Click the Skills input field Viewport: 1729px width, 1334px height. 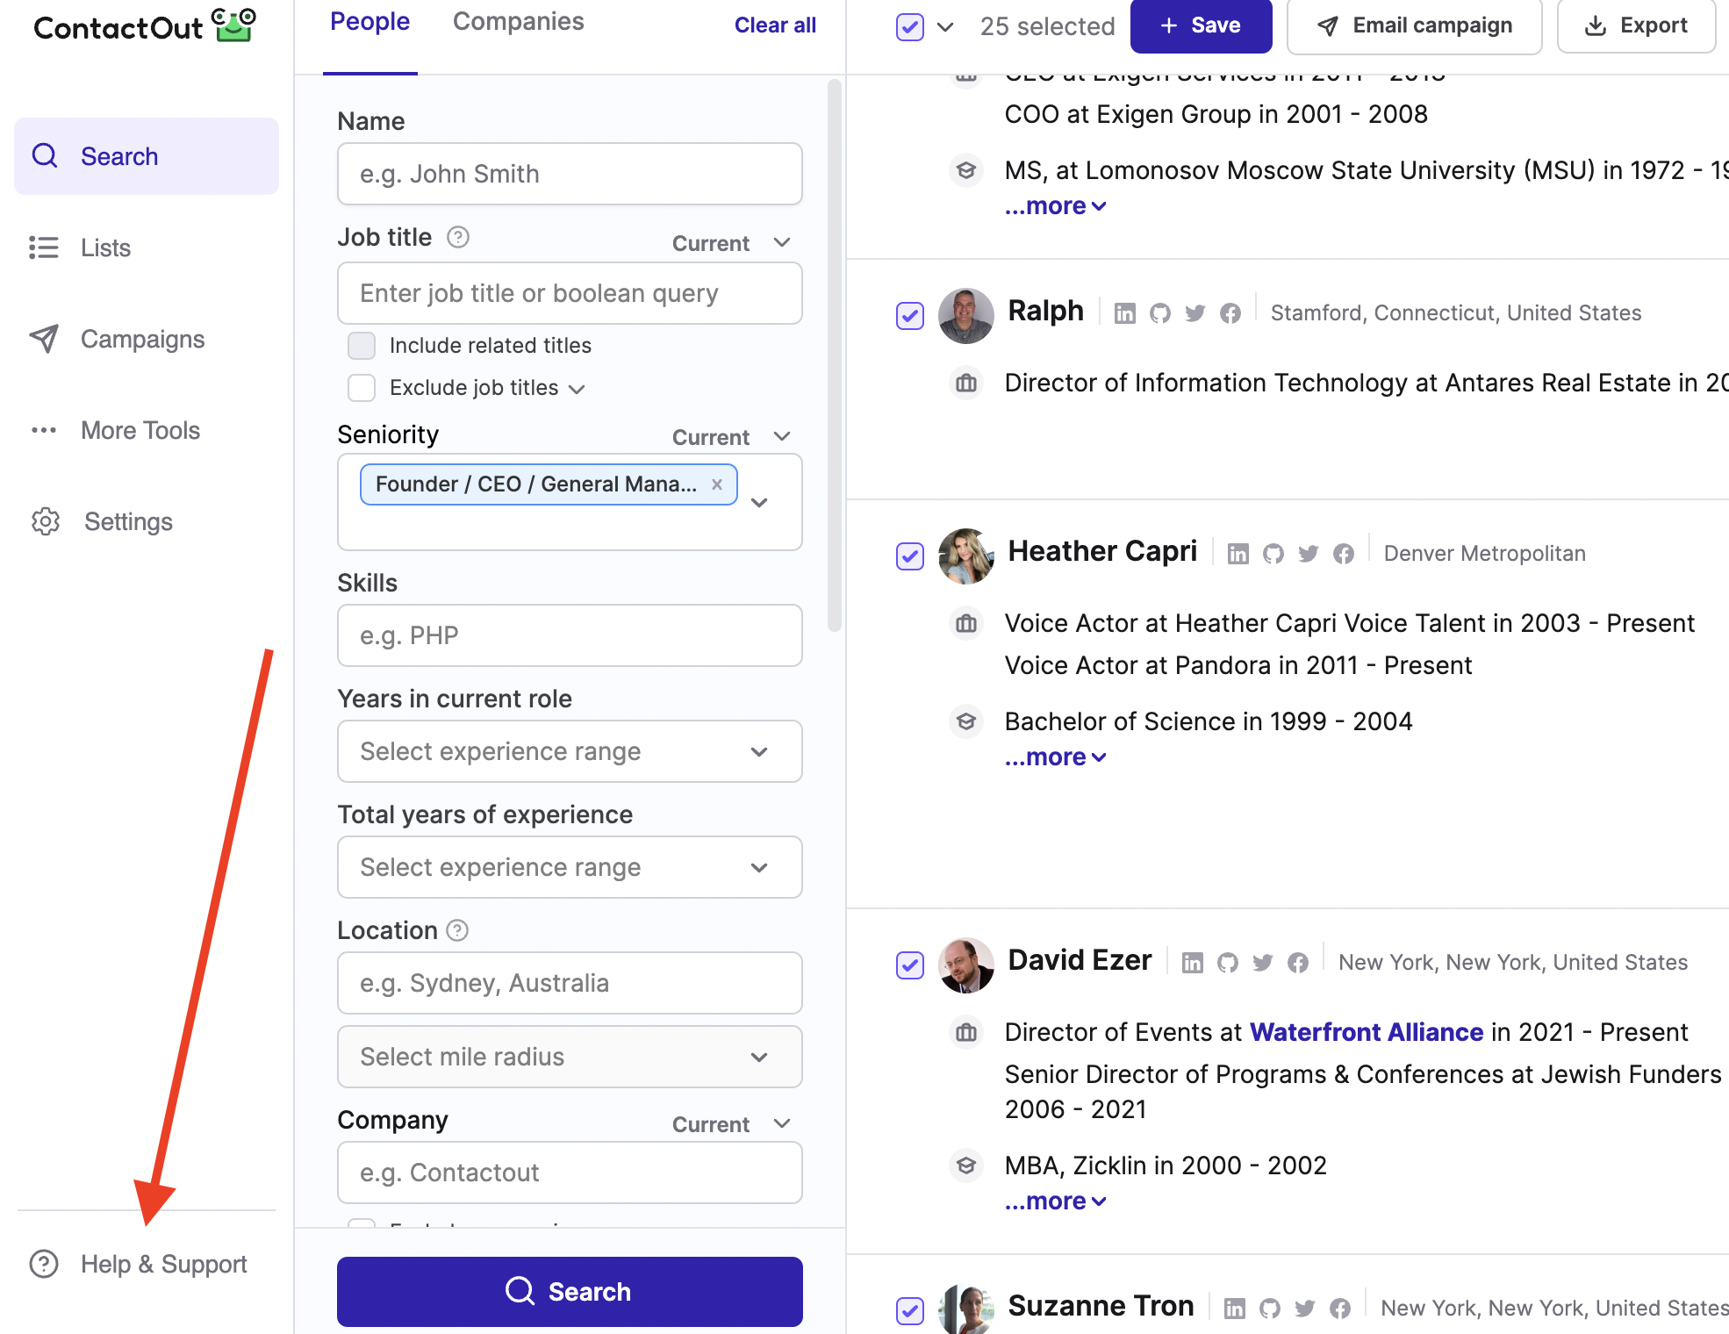[x=569, y=635]
